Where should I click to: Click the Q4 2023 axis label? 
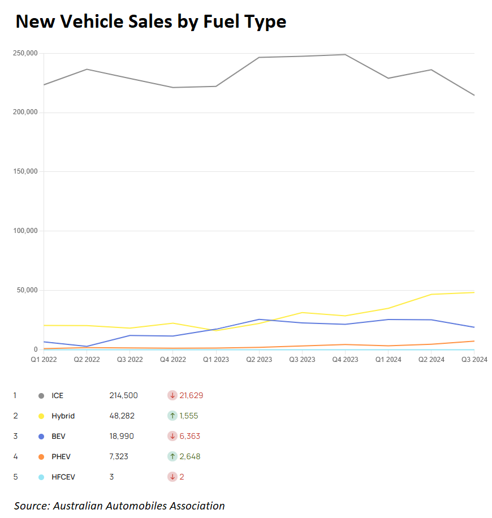point(344,359)
